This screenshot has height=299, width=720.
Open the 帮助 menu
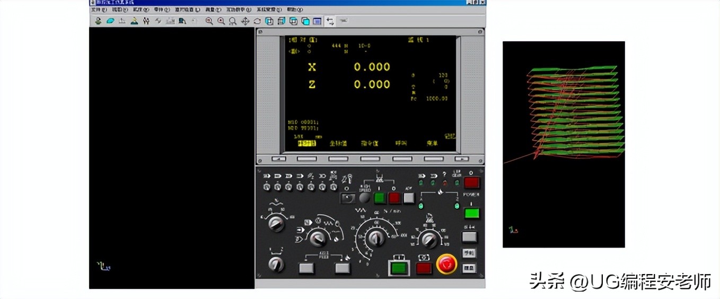pyautogui.click(x=295, y=10)
